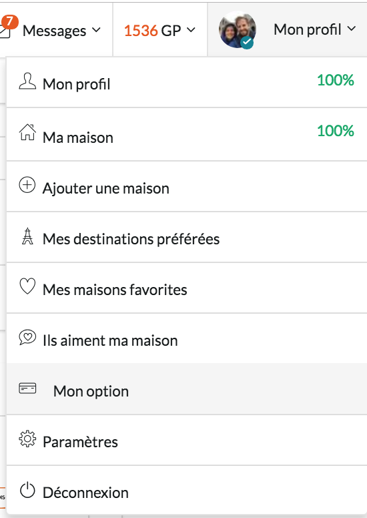The width and height of the screenshot is (367, 518).
Task: Open the 1536 GP points dropdown
Action: 160,31
